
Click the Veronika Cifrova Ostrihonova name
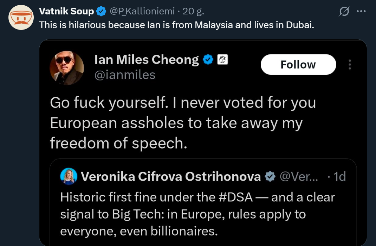(171, 176)
